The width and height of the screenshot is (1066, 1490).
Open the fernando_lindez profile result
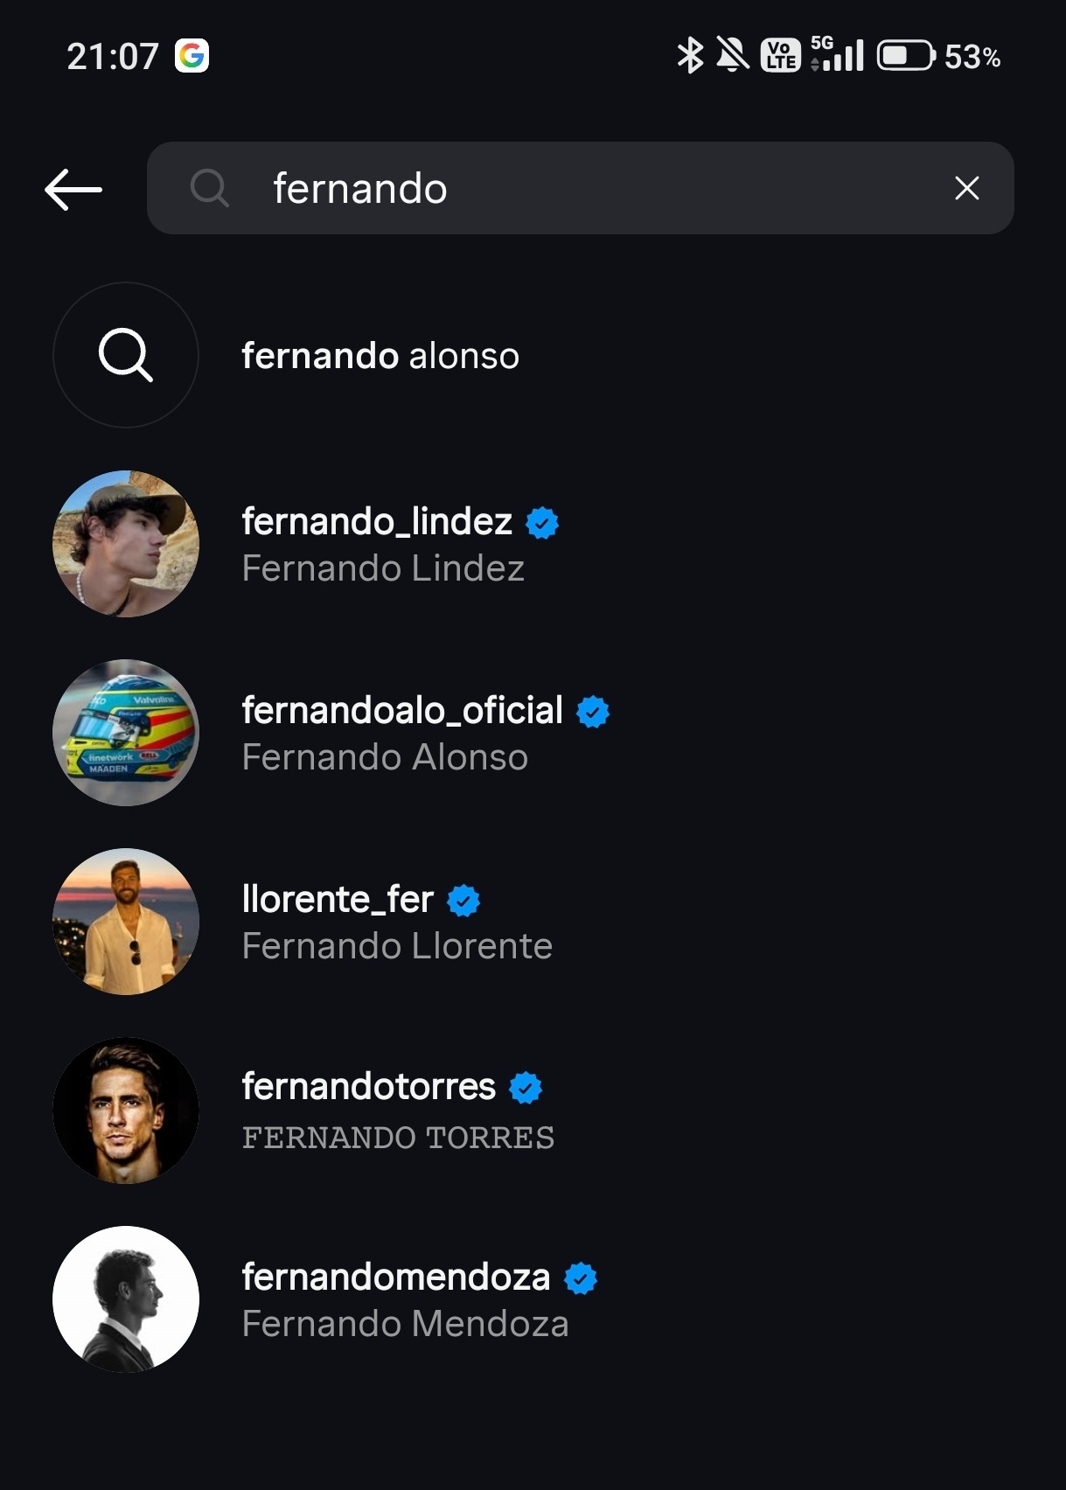click(x=377, y=522)
